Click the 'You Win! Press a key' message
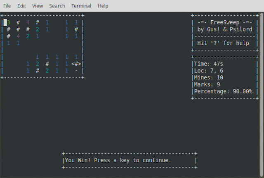The height and width of the screenshot is (178, 264). 118,160
